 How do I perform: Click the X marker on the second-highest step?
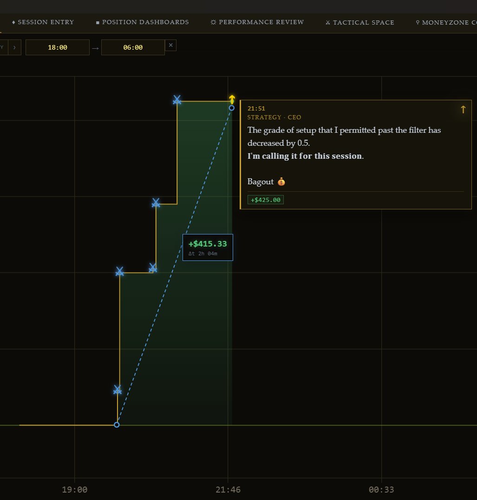[x=156, y=203]
